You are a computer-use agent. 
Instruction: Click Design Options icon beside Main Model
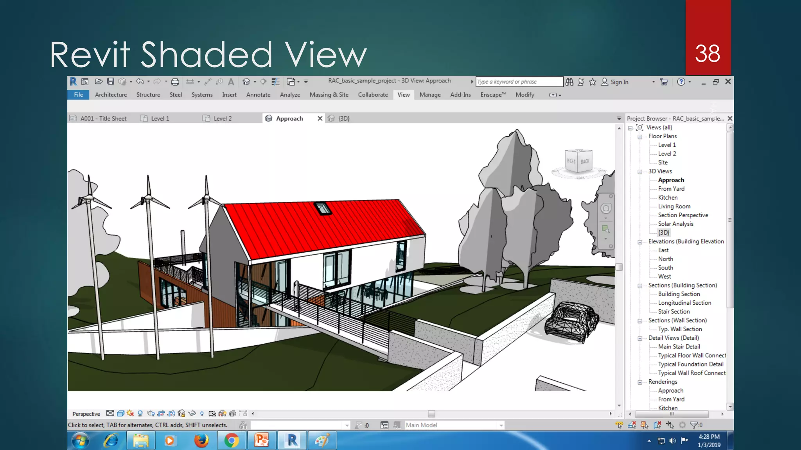point(384,425)
